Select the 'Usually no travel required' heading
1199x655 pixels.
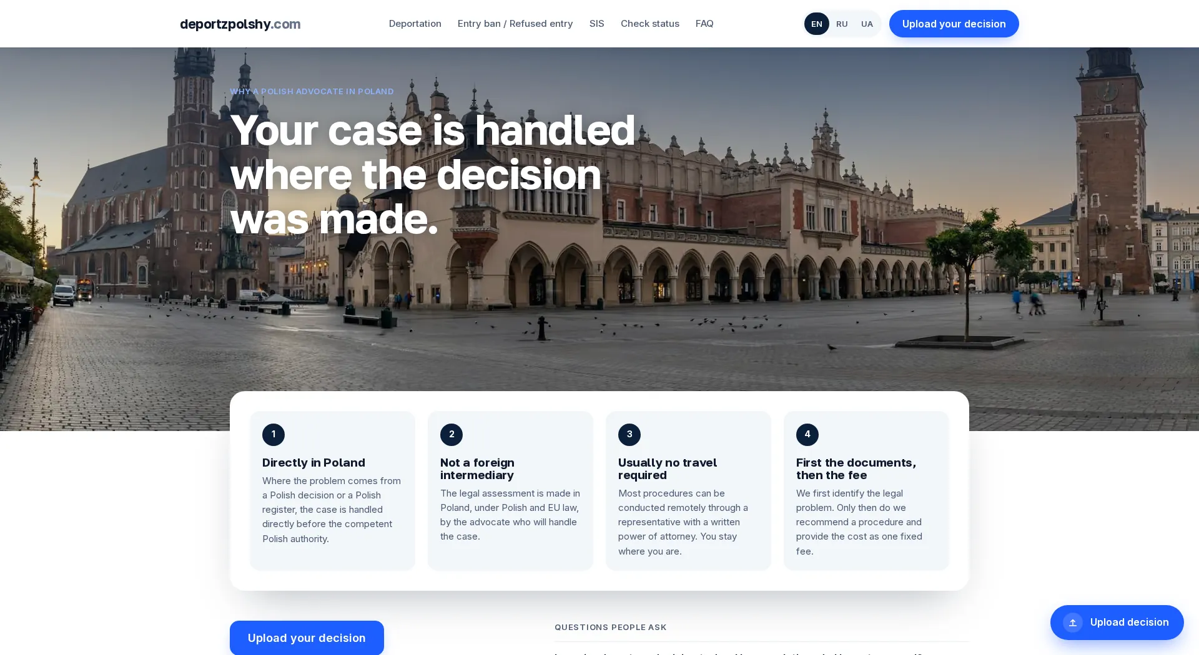tap(668, 469)
